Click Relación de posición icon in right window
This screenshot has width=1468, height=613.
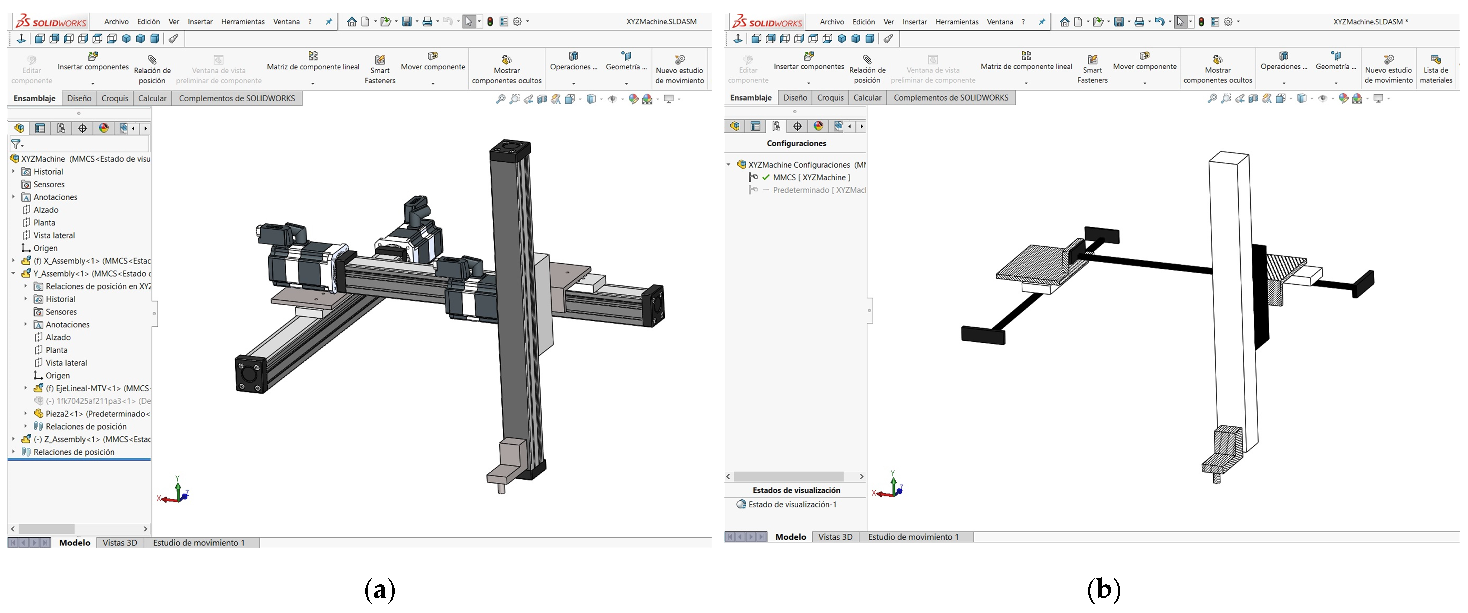click(867, 59)
